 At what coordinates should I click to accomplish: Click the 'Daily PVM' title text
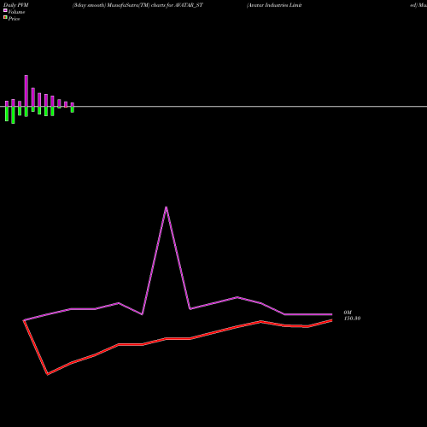coord(16,5)
